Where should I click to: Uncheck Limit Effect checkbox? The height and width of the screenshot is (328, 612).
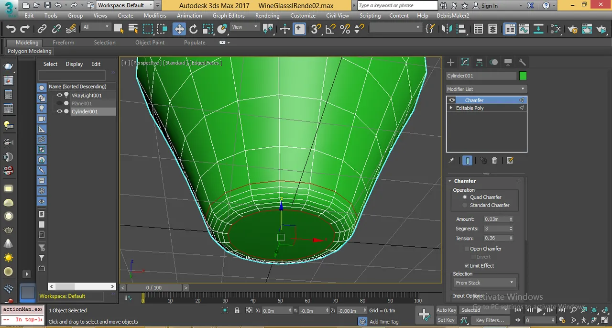tap(467, 265)
